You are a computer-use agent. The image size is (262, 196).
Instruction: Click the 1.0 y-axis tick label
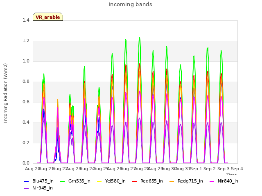click(x=26, y=61)
